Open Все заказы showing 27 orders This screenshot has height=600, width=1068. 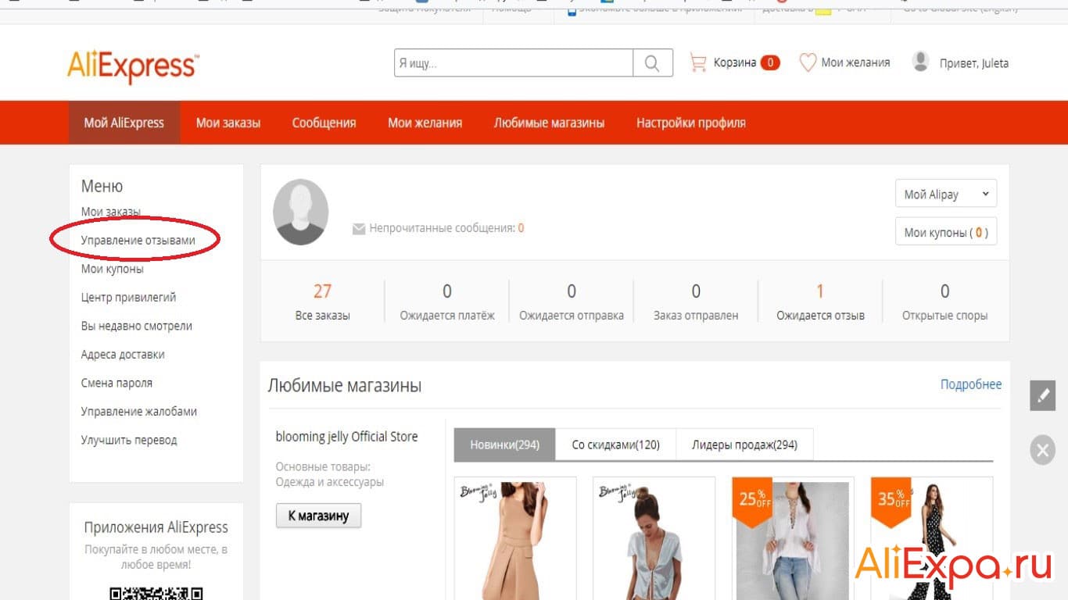coord(323,302)
